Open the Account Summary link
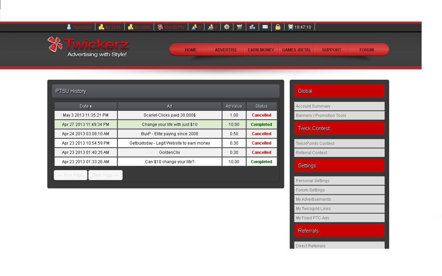442x276 pixels. 339,106
